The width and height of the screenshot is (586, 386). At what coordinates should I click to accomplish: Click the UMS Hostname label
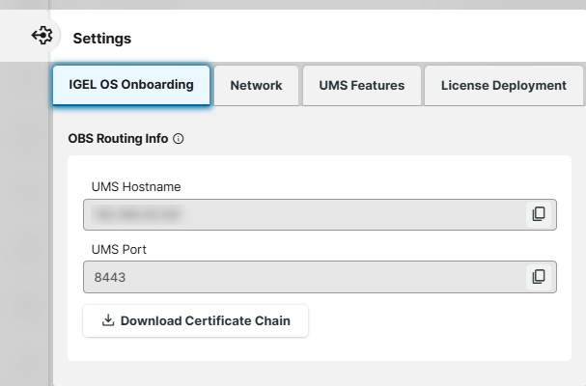136,187
